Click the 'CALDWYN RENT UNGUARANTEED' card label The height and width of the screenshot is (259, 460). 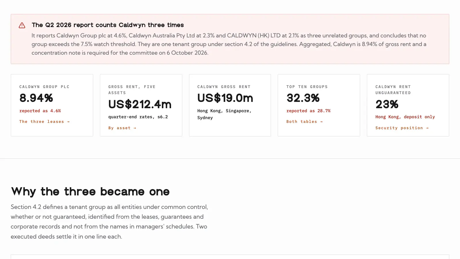tap(393, 90)
